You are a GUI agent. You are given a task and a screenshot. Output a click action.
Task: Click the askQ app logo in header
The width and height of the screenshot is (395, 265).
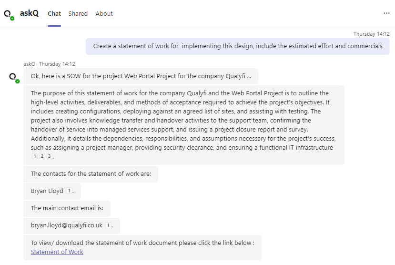9,14
